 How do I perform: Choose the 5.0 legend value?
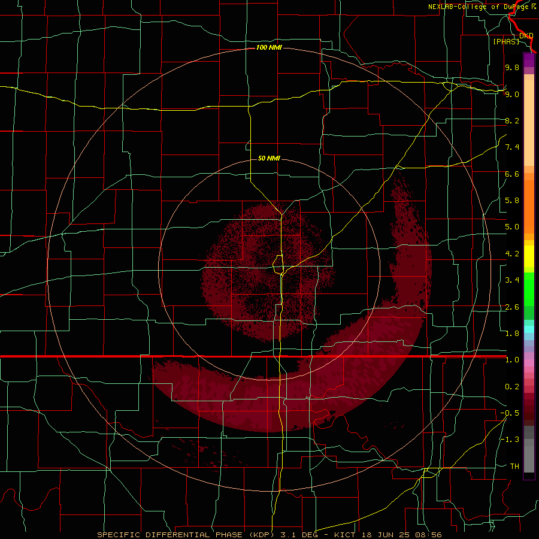(x=512, y=227)
